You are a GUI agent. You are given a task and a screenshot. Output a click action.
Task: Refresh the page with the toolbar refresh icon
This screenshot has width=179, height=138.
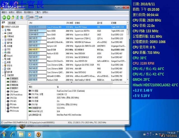[x=17, y=17]
